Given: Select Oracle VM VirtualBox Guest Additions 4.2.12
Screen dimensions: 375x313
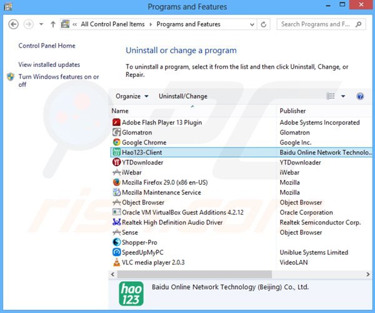Looking at the screenshot, I should pos(182,212).
